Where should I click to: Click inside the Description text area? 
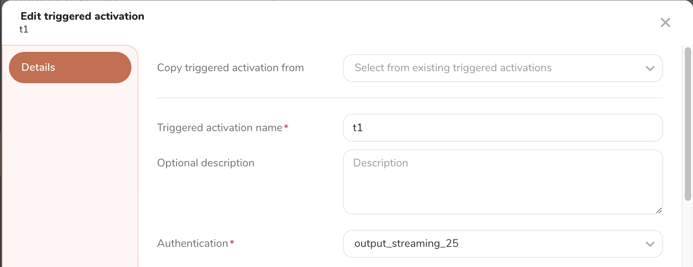[x=502, y=182]
